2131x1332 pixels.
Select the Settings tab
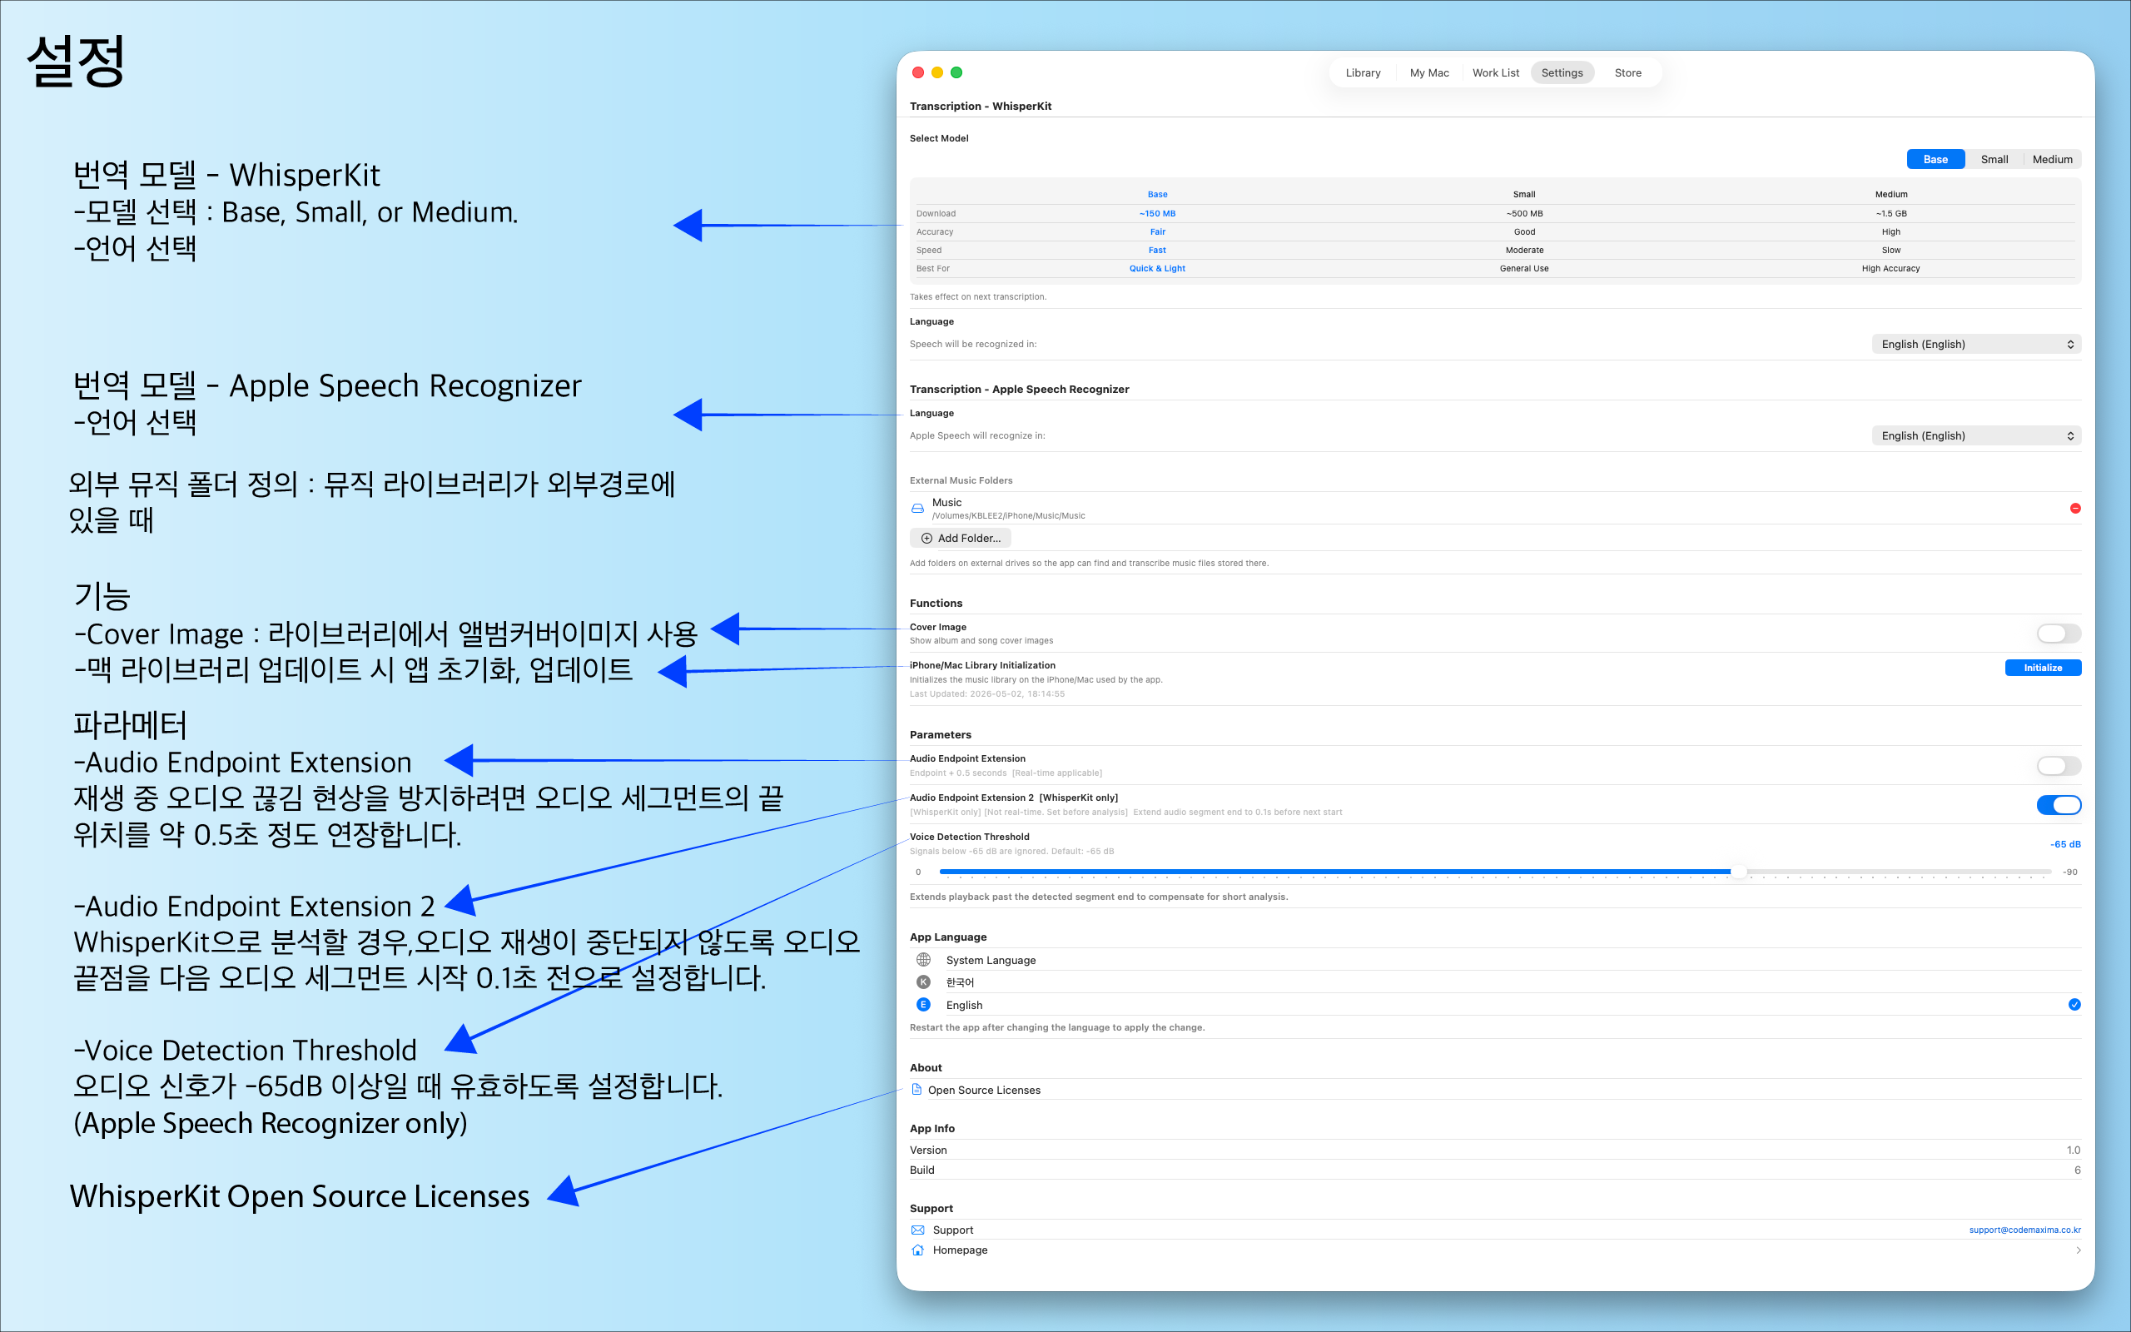point(1562,73)
